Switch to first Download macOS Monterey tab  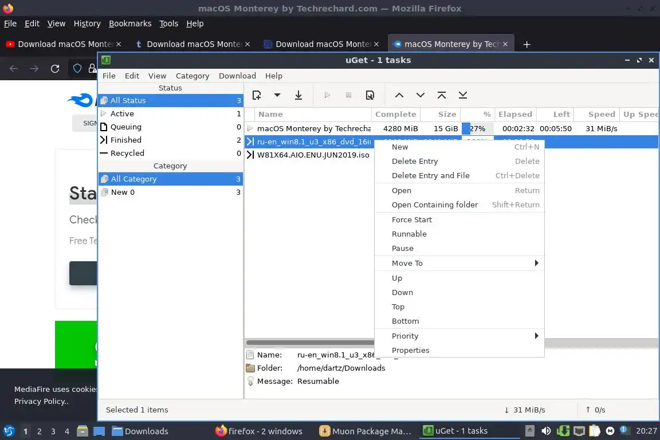pos(64,44)
